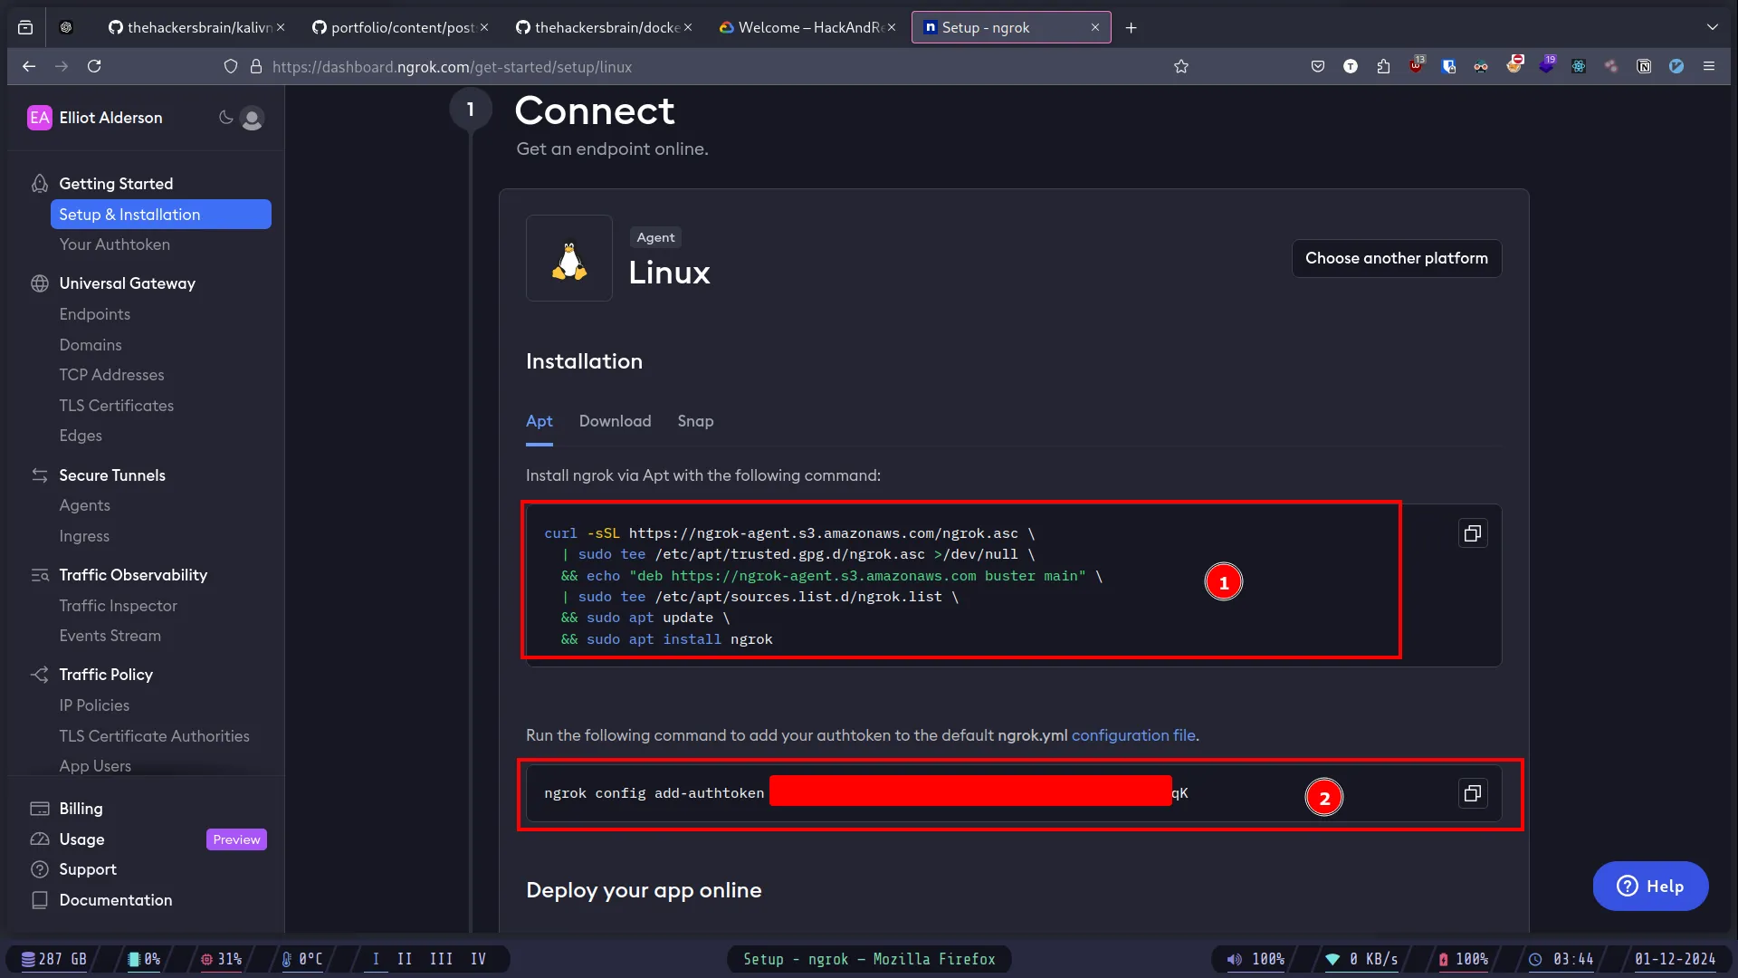The image size is (1738, 978).
Task: Bookmark this page with star icon
Action: coord(1180,66)
